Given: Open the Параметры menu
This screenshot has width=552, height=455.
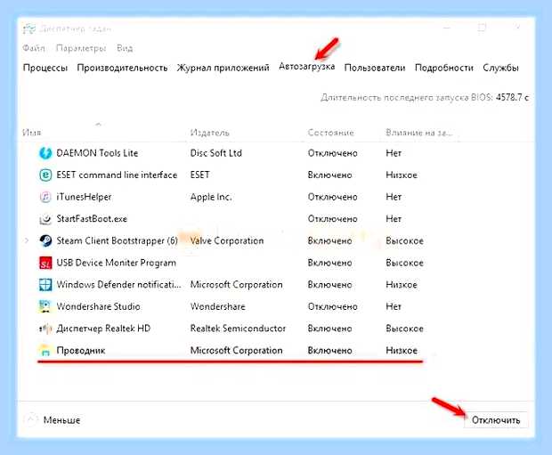Looking at the screenshot, I should [x=81, y=48].
